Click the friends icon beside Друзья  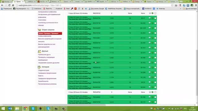[39, 51]
